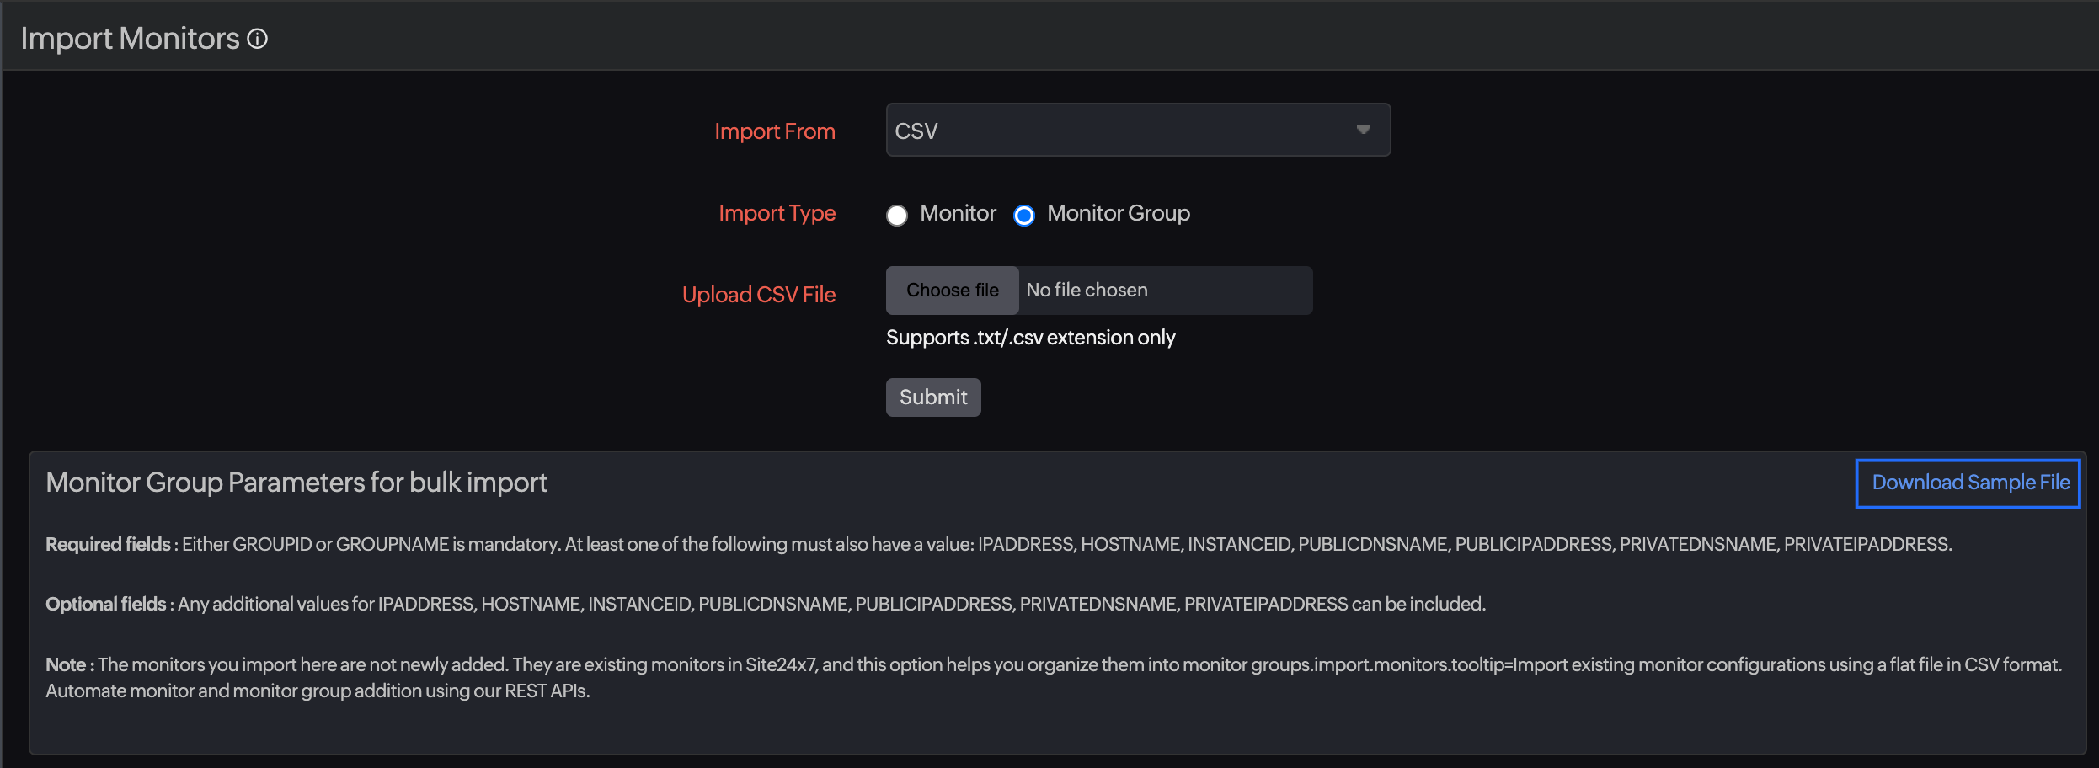Expand the Import From combo box
2099x768 pixels.
tap(1137, 131)
